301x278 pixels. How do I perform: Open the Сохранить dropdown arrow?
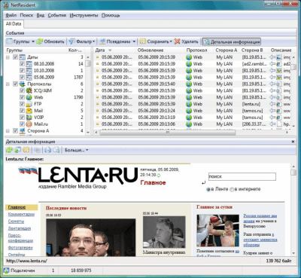point(171,41)
